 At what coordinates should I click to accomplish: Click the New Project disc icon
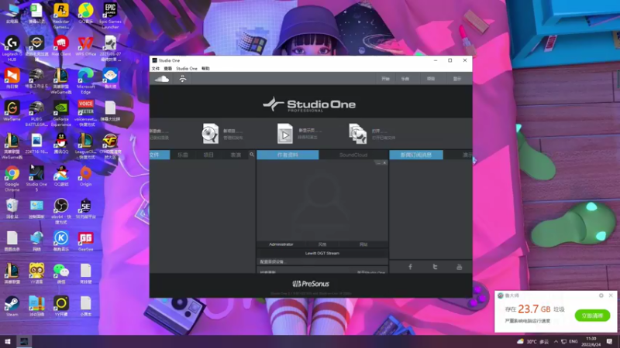[x=210, y=133]
